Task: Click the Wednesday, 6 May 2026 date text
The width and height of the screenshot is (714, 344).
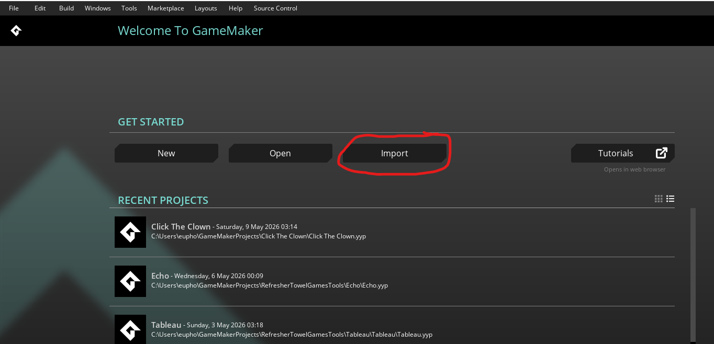Action: pos(219,276)
